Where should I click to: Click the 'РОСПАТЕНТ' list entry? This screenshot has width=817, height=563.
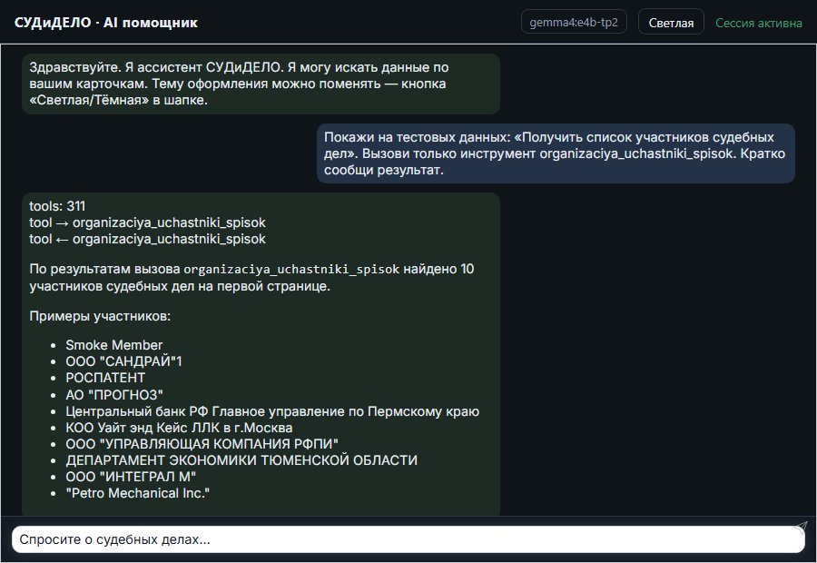(105, 378)
